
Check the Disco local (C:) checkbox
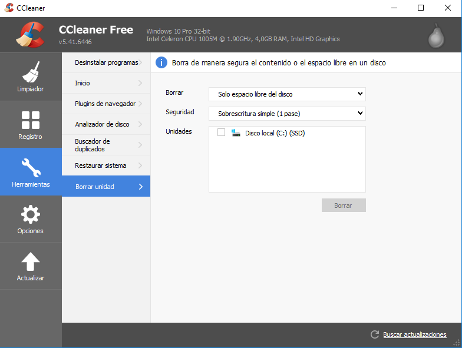[222, 132]
